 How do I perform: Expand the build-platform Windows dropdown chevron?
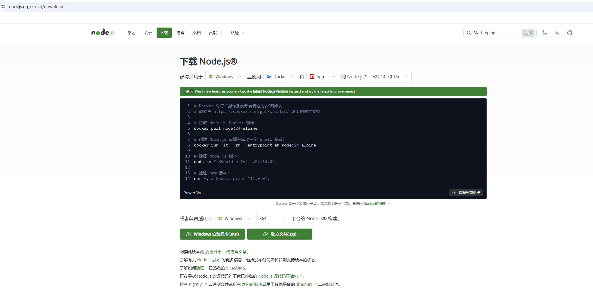(x=249, y=218)
